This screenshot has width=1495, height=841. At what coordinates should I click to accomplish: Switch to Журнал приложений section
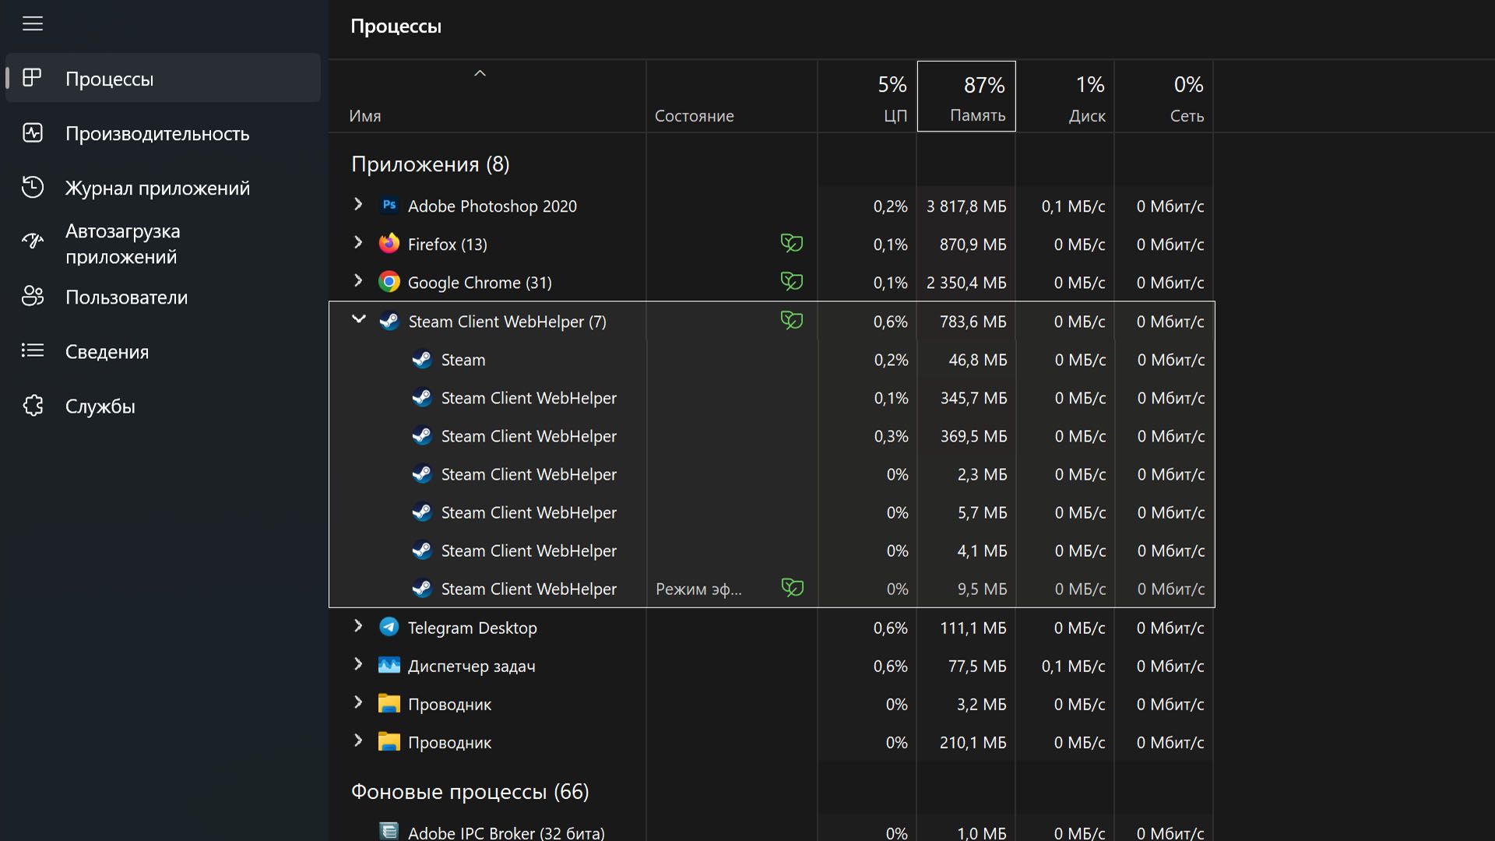pyautogui.click(x=157, y=188)
